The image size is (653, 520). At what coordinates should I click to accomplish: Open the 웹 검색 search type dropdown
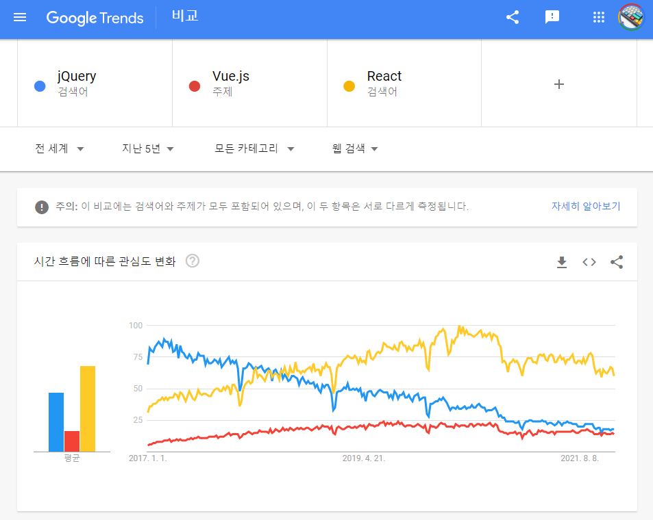(x=355, y=148)
